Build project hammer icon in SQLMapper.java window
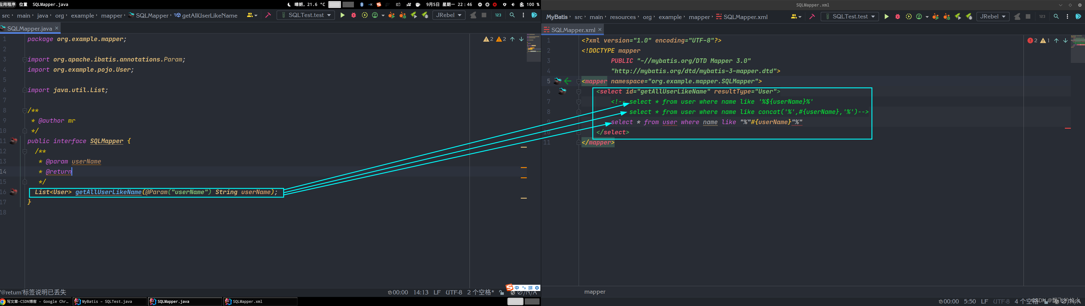Screen dimensions: 1085x306 268,15
